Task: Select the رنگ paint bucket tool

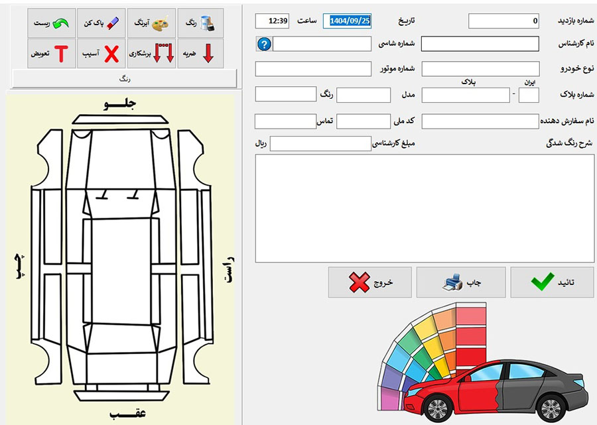Action: [x=200, y=23]
